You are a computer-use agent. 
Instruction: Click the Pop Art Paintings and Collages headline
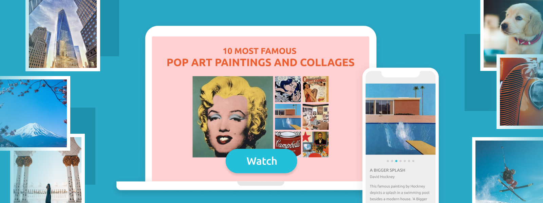point(261,62)
